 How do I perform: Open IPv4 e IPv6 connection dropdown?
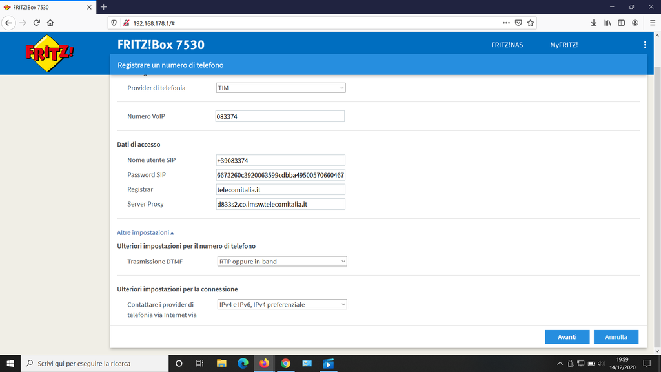point(282,305)
